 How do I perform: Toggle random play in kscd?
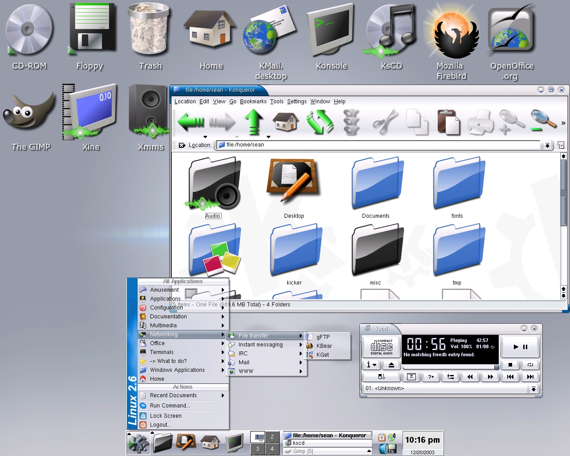[x=430, y=377]
